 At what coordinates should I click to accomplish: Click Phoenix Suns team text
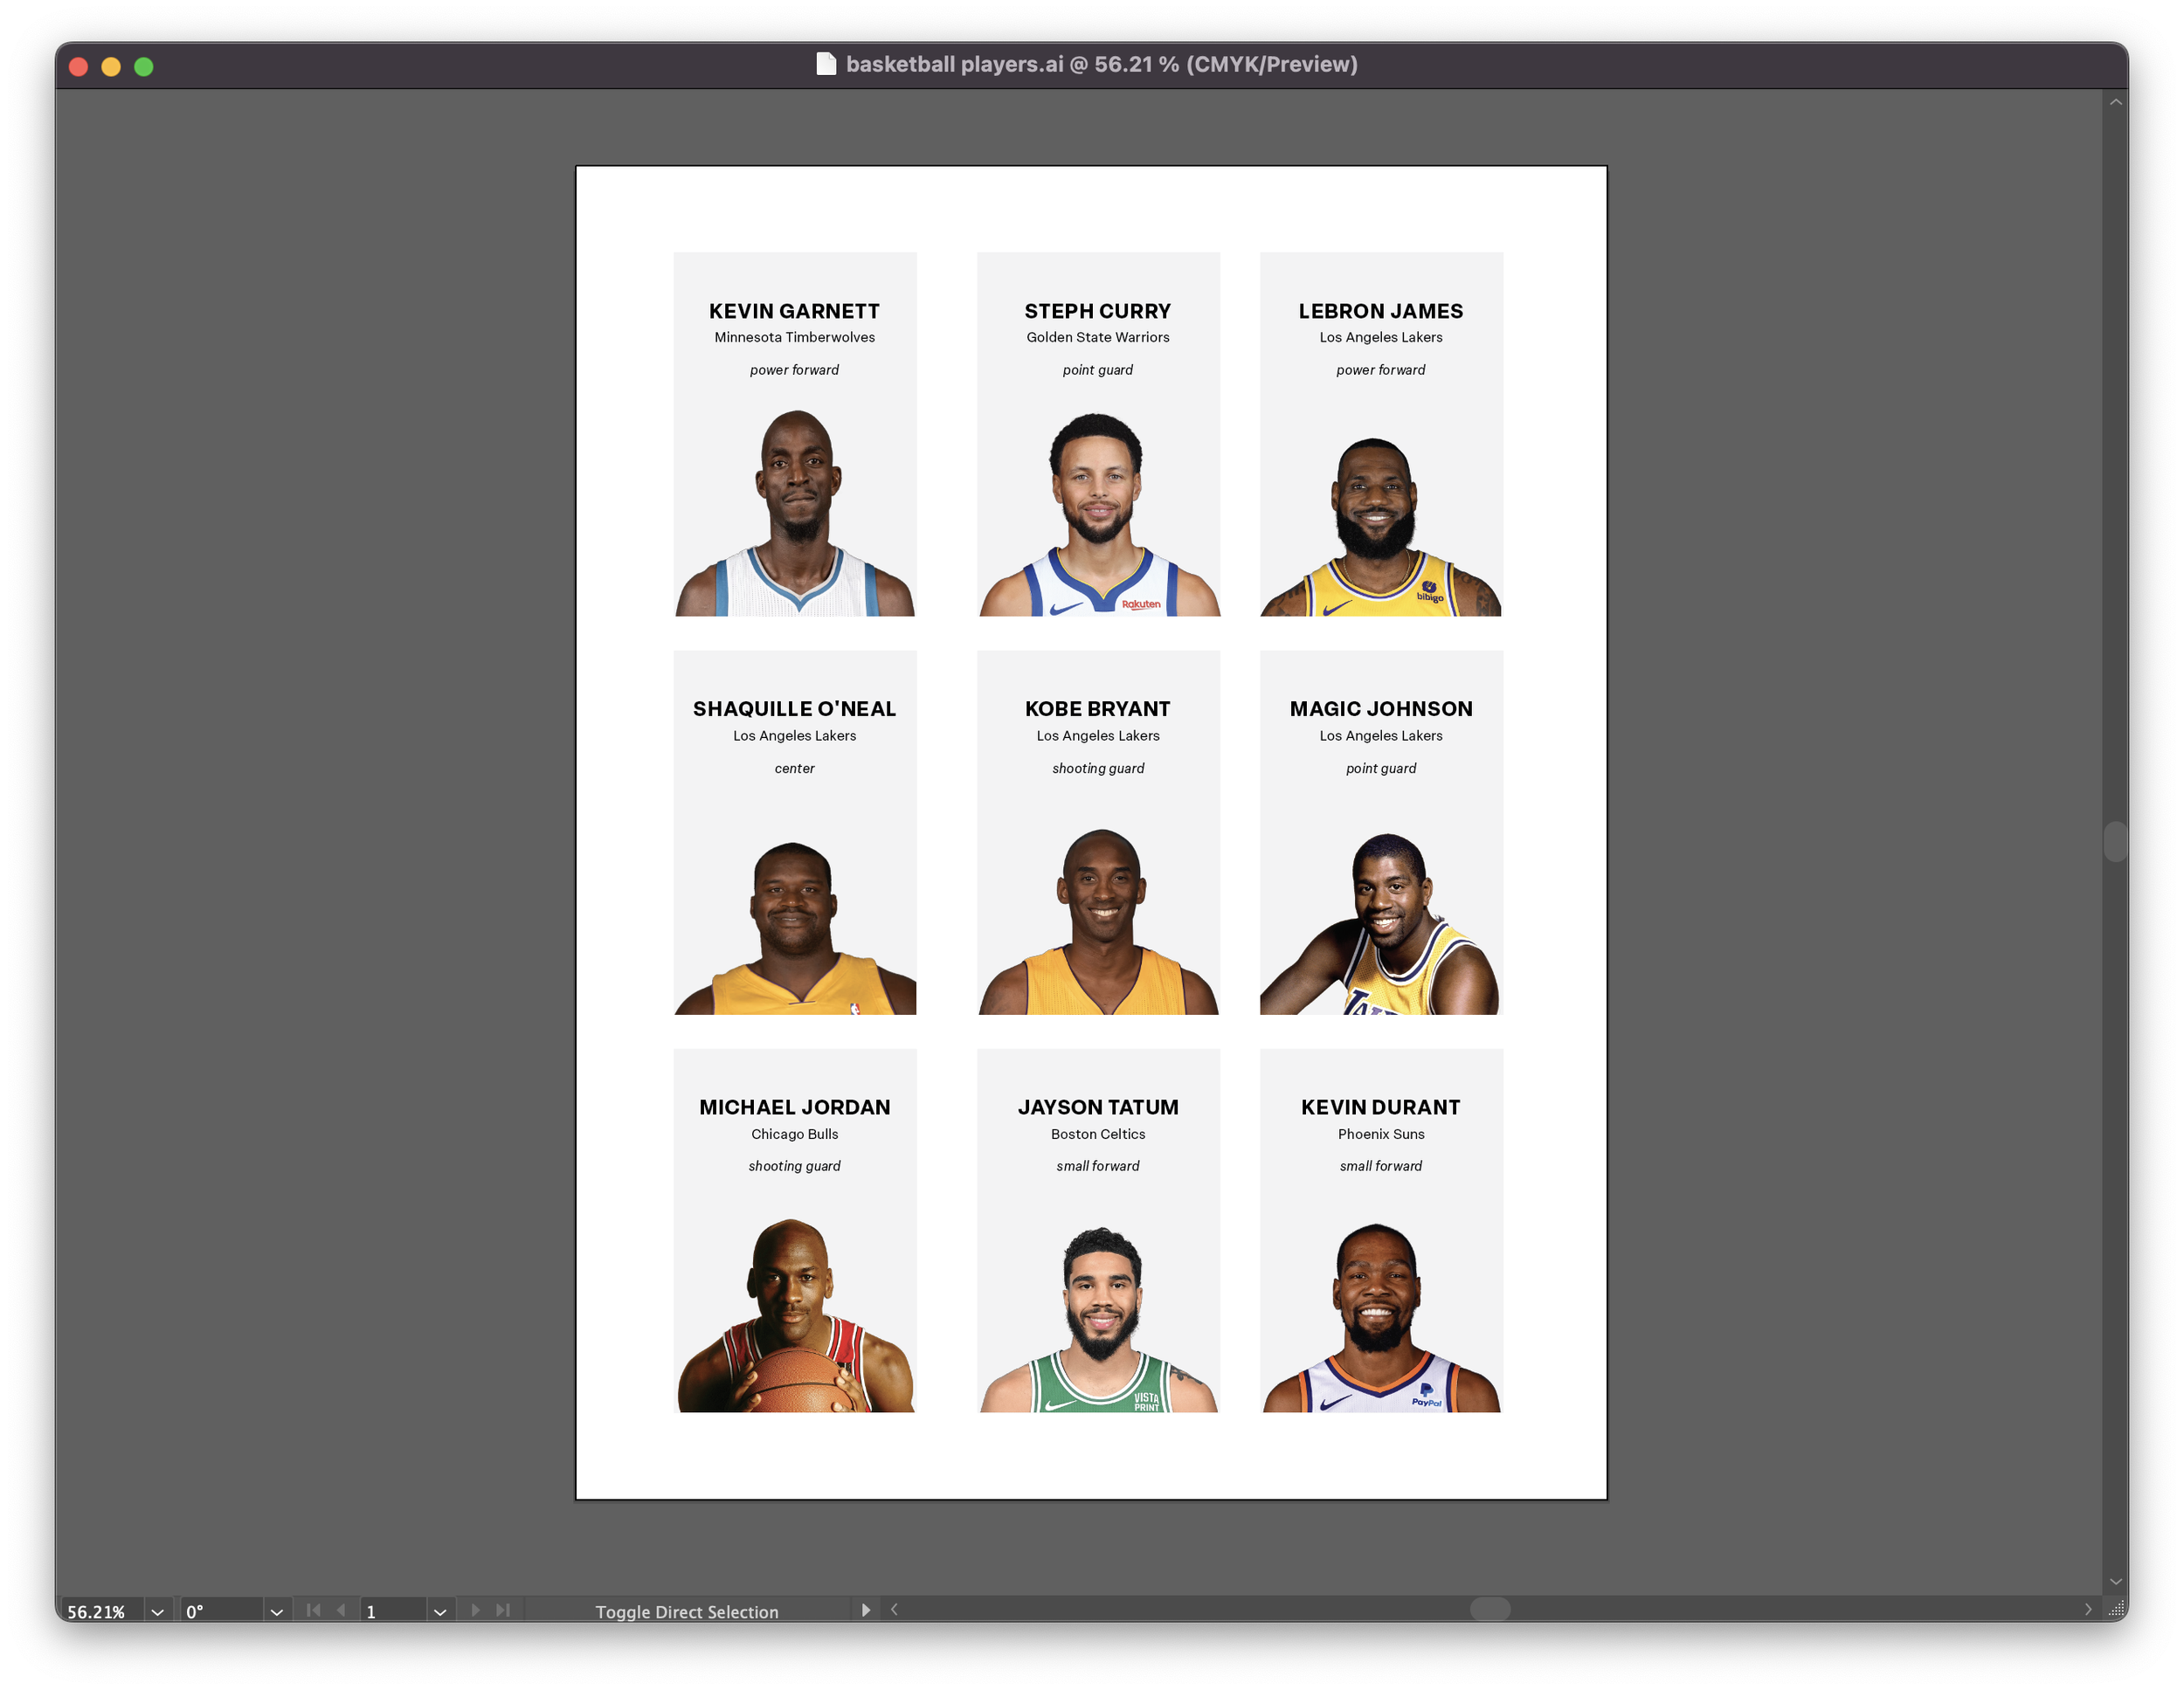coord(1380,1134)
